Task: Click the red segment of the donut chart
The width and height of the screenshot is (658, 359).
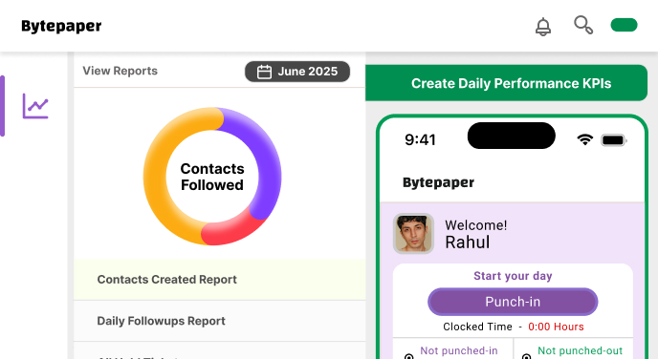Action: pyautogui.click(x=235, y=228)
